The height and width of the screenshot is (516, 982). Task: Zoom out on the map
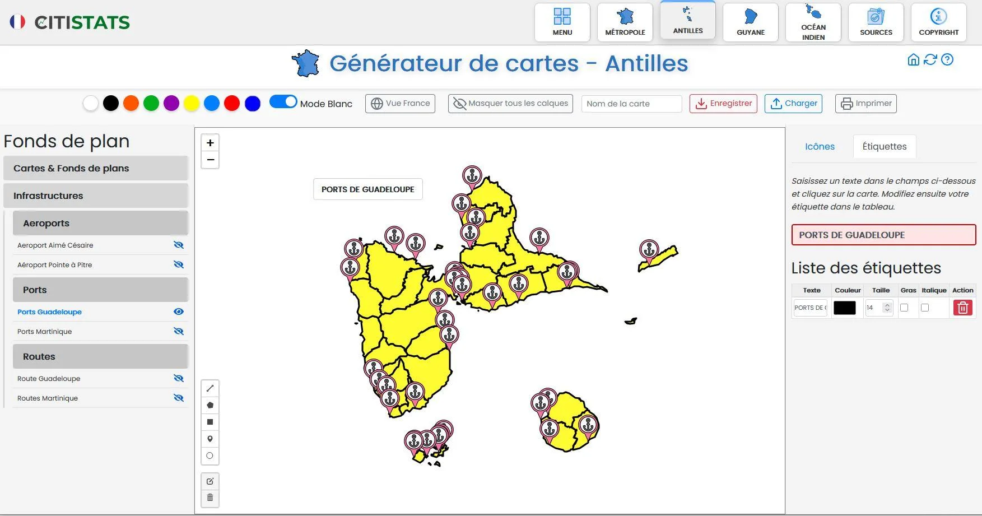tap(210, 160)
